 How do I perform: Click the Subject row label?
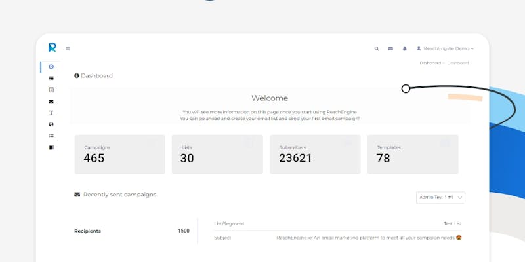pyautogui.click(x=222, y=238)
